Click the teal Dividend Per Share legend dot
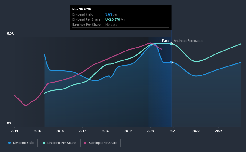The height and width of the screenshot is (152, 246). [x=44, y=143]
